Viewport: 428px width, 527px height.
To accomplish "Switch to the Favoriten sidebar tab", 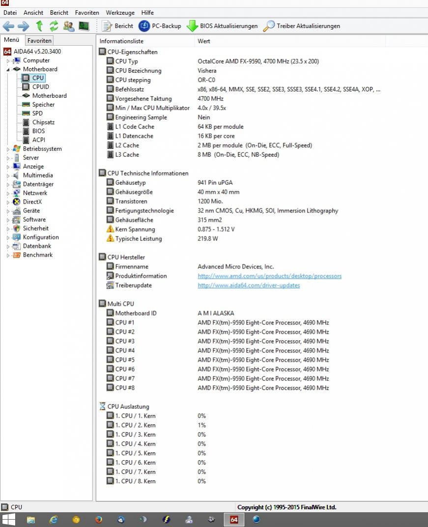I will coord(39,41).
